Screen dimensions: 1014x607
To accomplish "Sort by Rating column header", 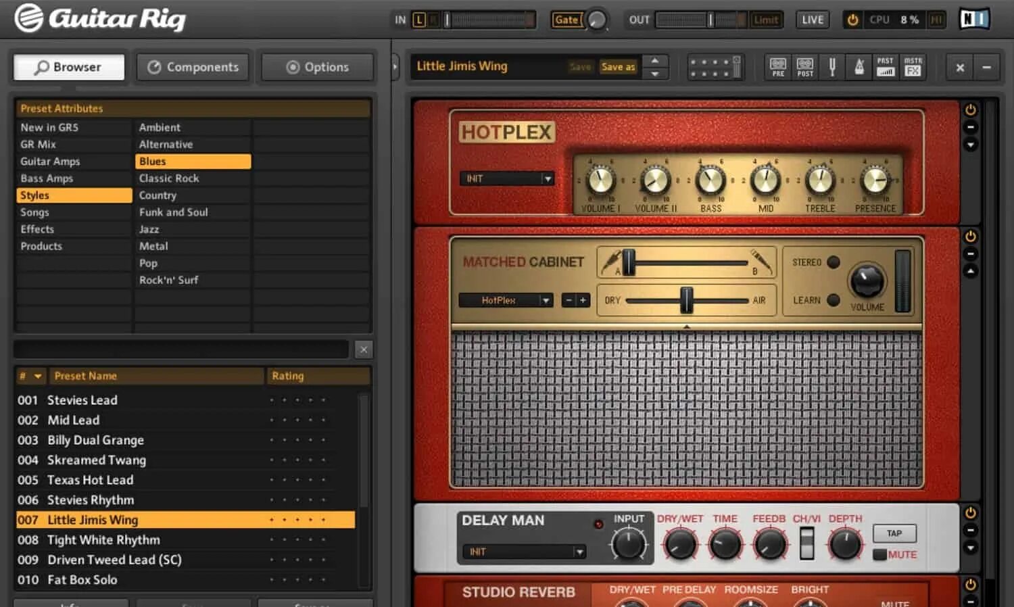I will tap(318, 376).
